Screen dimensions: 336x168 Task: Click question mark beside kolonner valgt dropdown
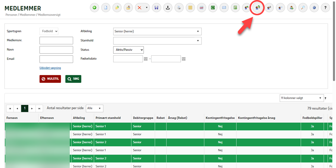(325, 98)
